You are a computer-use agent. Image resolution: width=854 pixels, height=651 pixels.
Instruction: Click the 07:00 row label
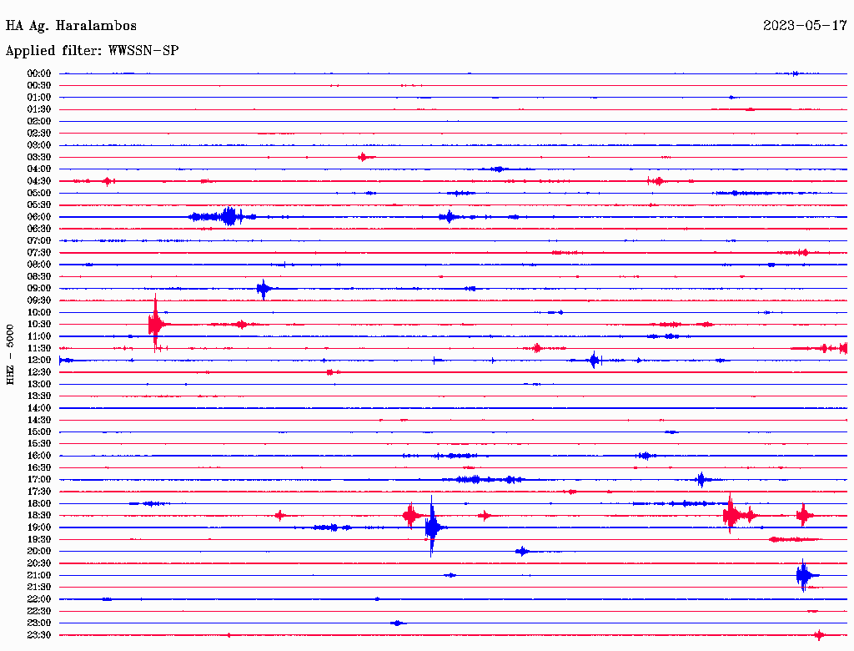pyautogui.click(x=39, y=240)
